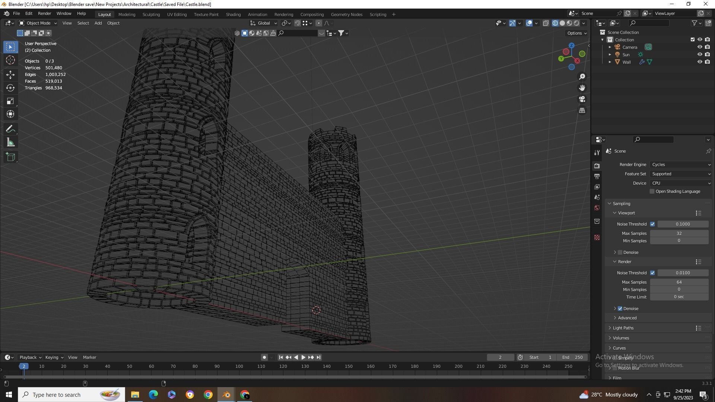Toggle the camera view icon
Viewport: 715px width, 402px height.
tap(582, 99)
